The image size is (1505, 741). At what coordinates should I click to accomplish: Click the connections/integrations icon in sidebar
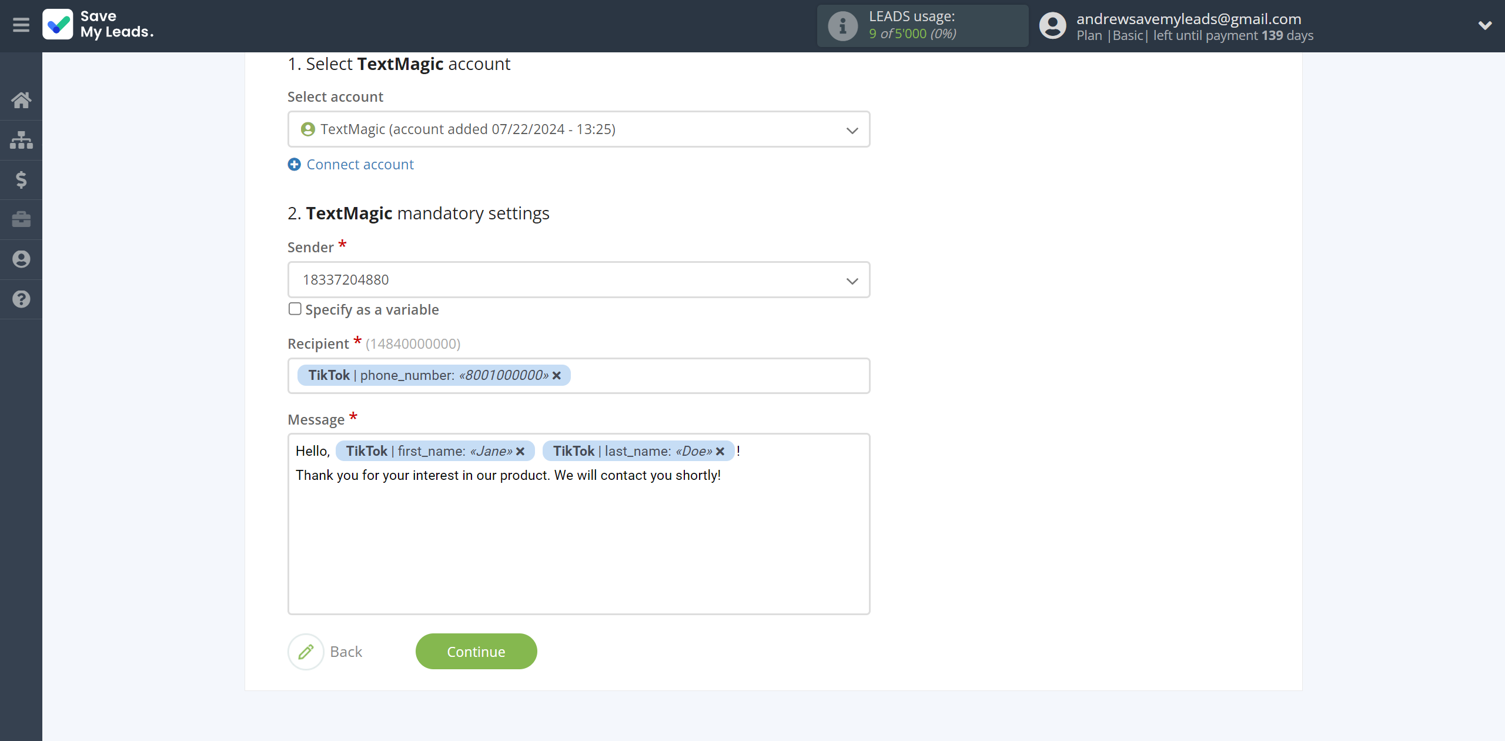tap(21, 138)
